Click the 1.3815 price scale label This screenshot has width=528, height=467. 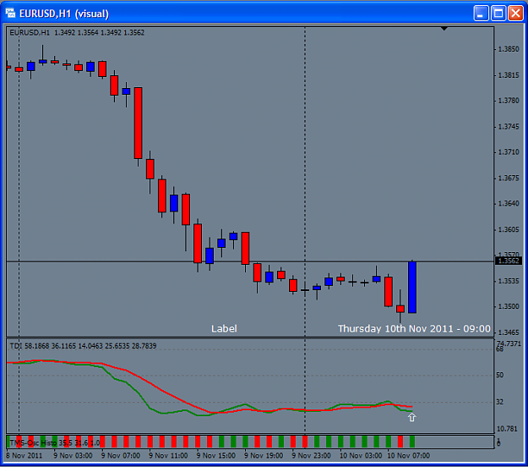[x=509, y=74]
